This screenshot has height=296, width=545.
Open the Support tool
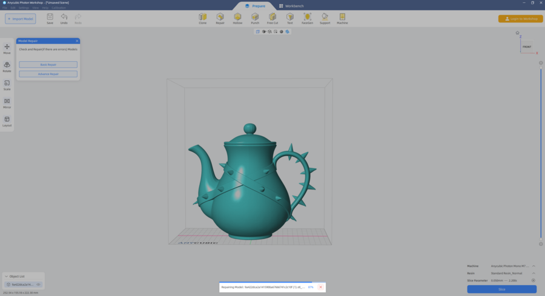click(325, 18)
